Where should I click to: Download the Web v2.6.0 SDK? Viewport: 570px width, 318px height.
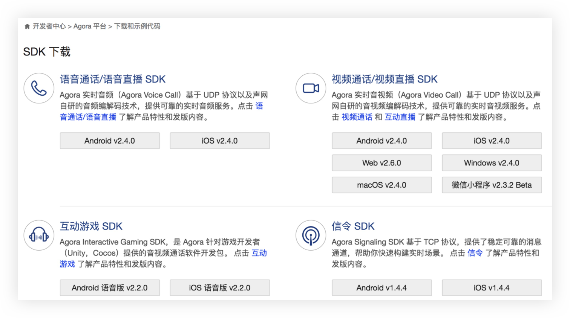(x=382, y=163)
